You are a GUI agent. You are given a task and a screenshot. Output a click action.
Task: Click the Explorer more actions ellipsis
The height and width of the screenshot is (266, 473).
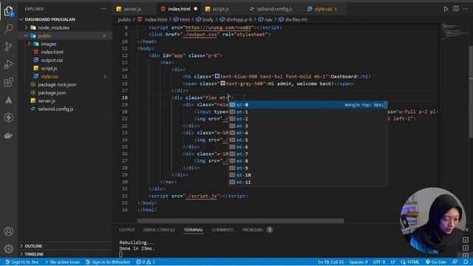pos(103,9)
